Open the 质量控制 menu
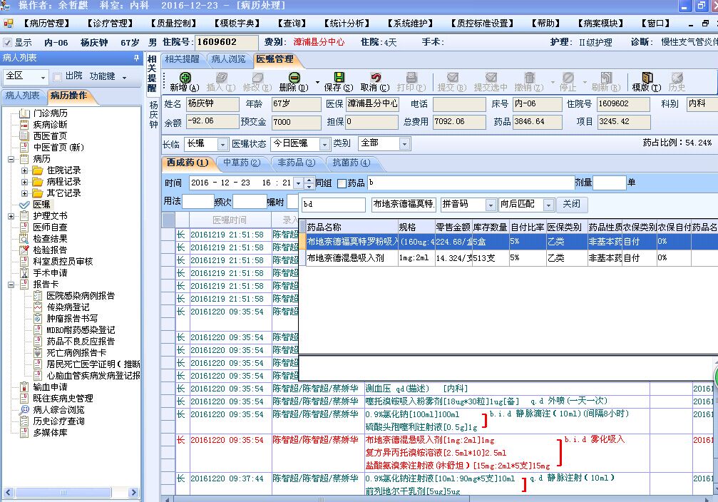The height and width of the screenshot is (502, 718). coord(173,24)
